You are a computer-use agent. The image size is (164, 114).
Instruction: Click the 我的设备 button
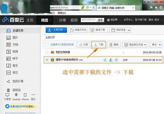(118, 30)
